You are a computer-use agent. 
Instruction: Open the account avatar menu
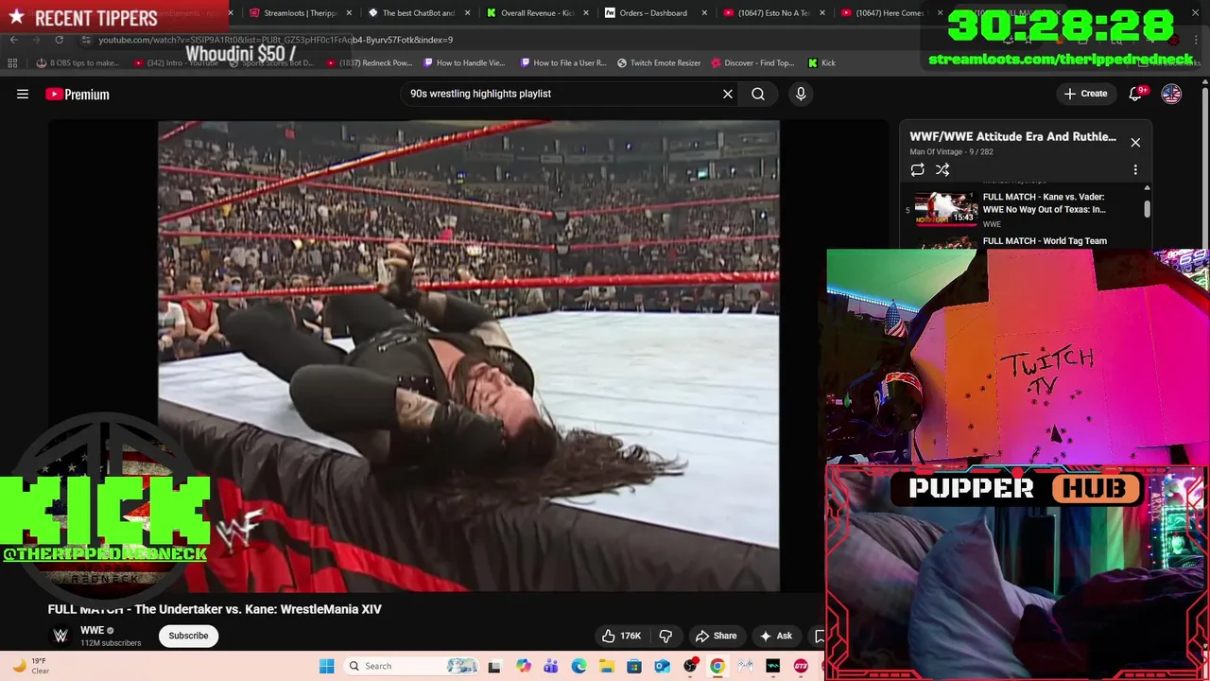pos(1171,94)
